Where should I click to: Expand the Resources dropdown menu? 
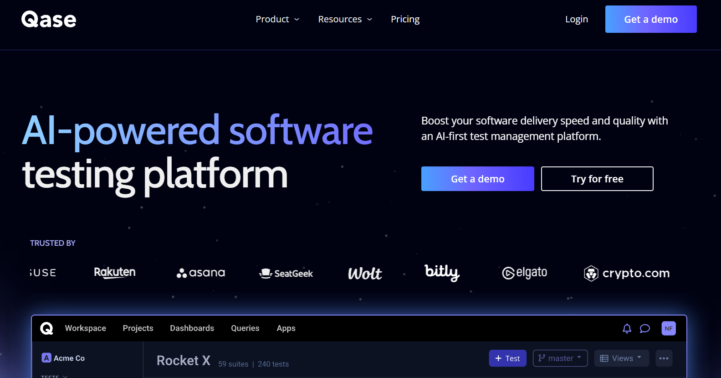[345, 19]
